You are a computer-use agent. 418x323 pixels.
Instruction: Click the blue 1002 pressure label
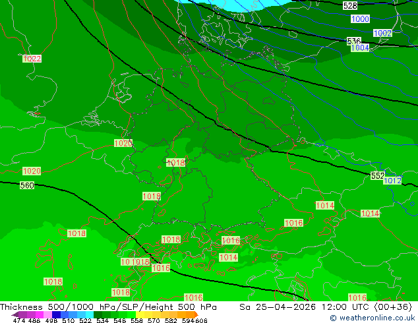[x=382, y=34]
